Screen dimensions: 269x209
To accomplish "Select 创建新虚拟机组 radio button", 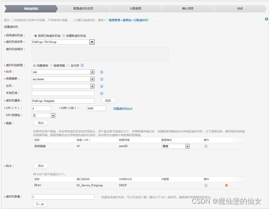I will click(64, 36).
